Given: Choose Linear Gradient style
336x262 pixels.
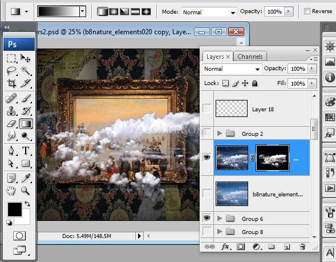Looking at the screenshot, I should click(103, 11).
